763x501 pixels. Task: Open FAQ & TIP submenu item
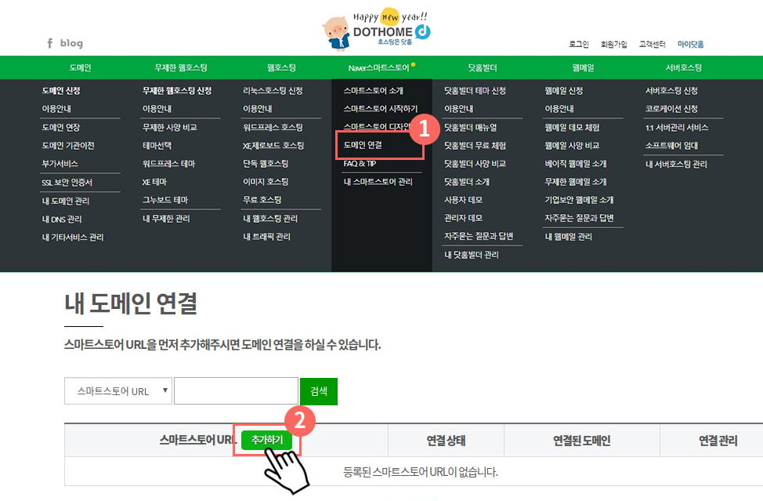pos(360,164)
